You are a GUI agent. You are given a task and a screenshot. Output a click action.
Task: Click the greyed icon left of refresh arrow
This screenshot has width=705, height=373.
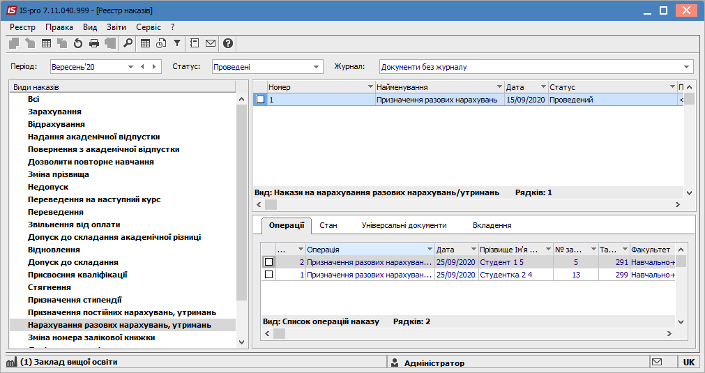pos(62,43)
